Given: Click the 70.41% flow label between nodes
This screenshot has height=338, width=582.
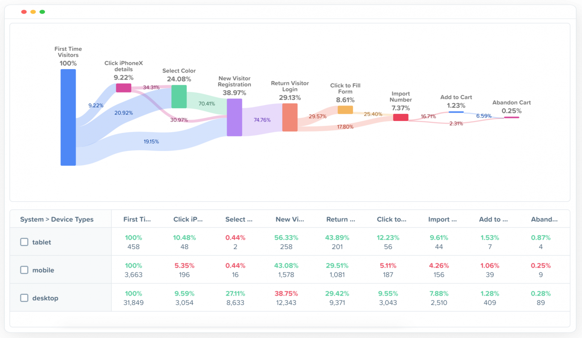Looking at the screenshot, I should pyautogui.click(x=207, y=104).
